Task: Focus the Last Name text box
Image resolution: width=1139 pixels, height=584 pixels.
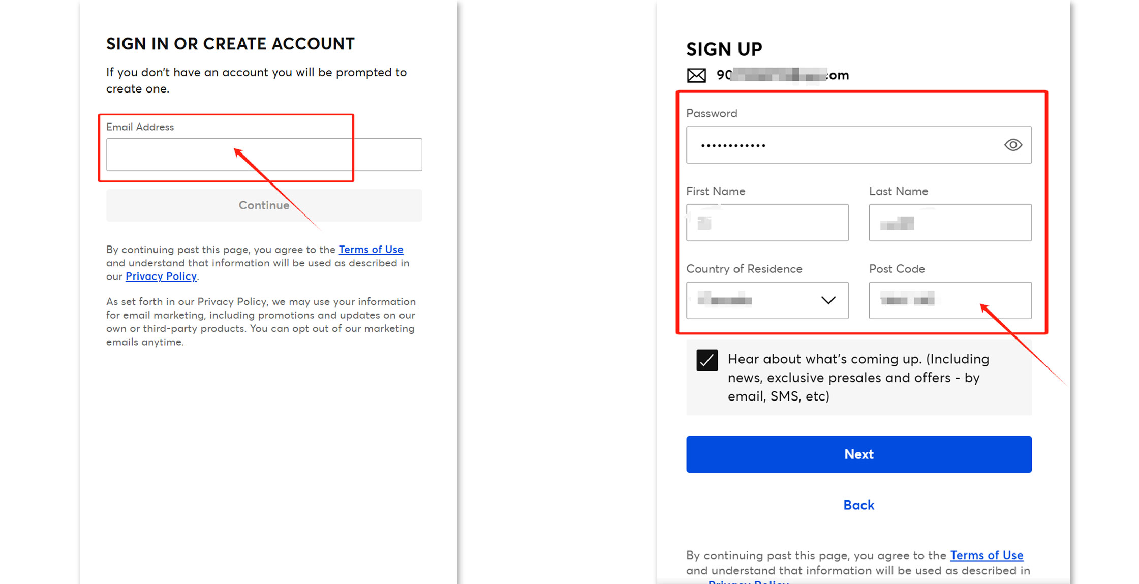Action: pos(950,223)
